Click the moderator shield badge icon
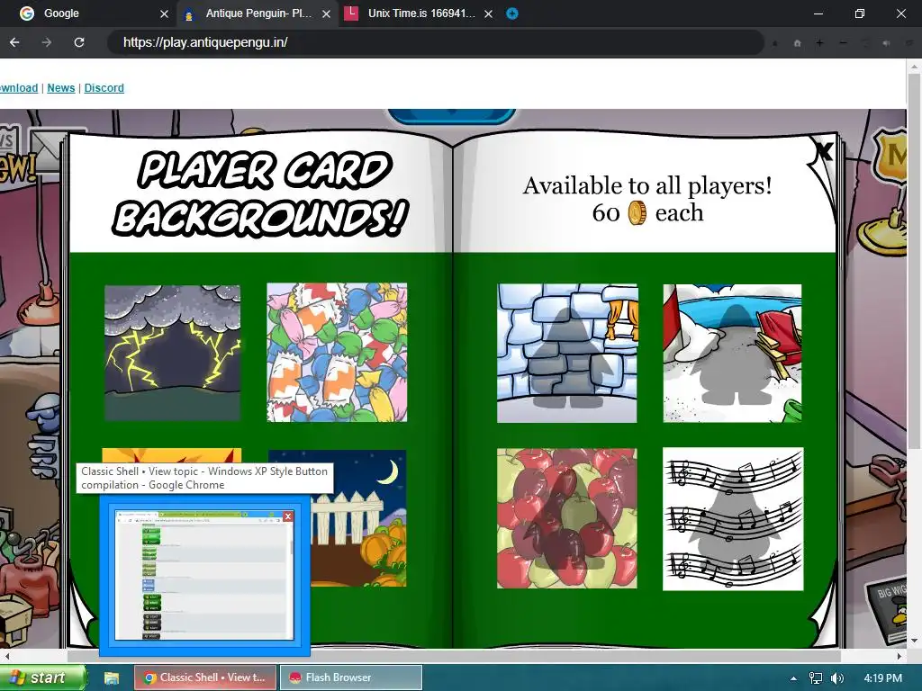This screenshot has height=691, width=922. [x=889, y=156]
